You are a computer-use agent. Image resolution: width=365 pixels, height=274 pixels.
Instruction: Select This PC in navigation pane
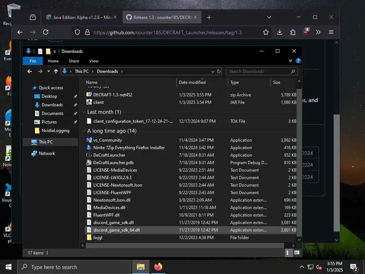coord(46,142)
